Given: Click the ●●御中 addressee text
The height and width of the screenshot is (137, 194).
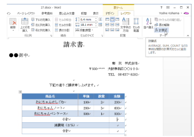Looking at the screenshot, I should (x=19, y=55).
